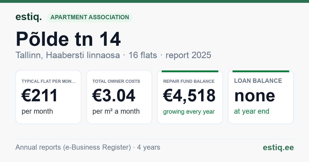The height and width of the screenshot is (162, 309).
Task: Open the Total owner costs card
Action: click(x=119, y=97)
